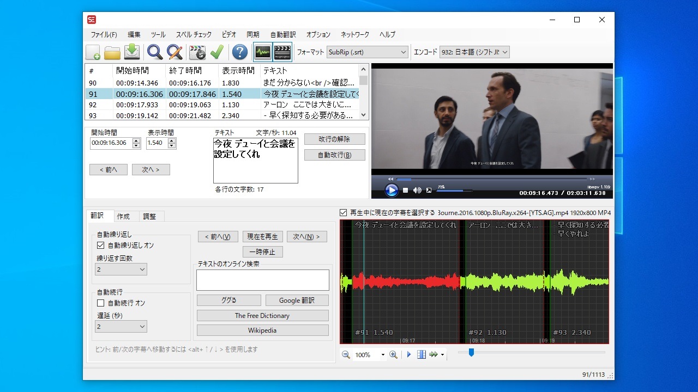Toggle the waveform display toolbar icon

[x=263, y=52]
